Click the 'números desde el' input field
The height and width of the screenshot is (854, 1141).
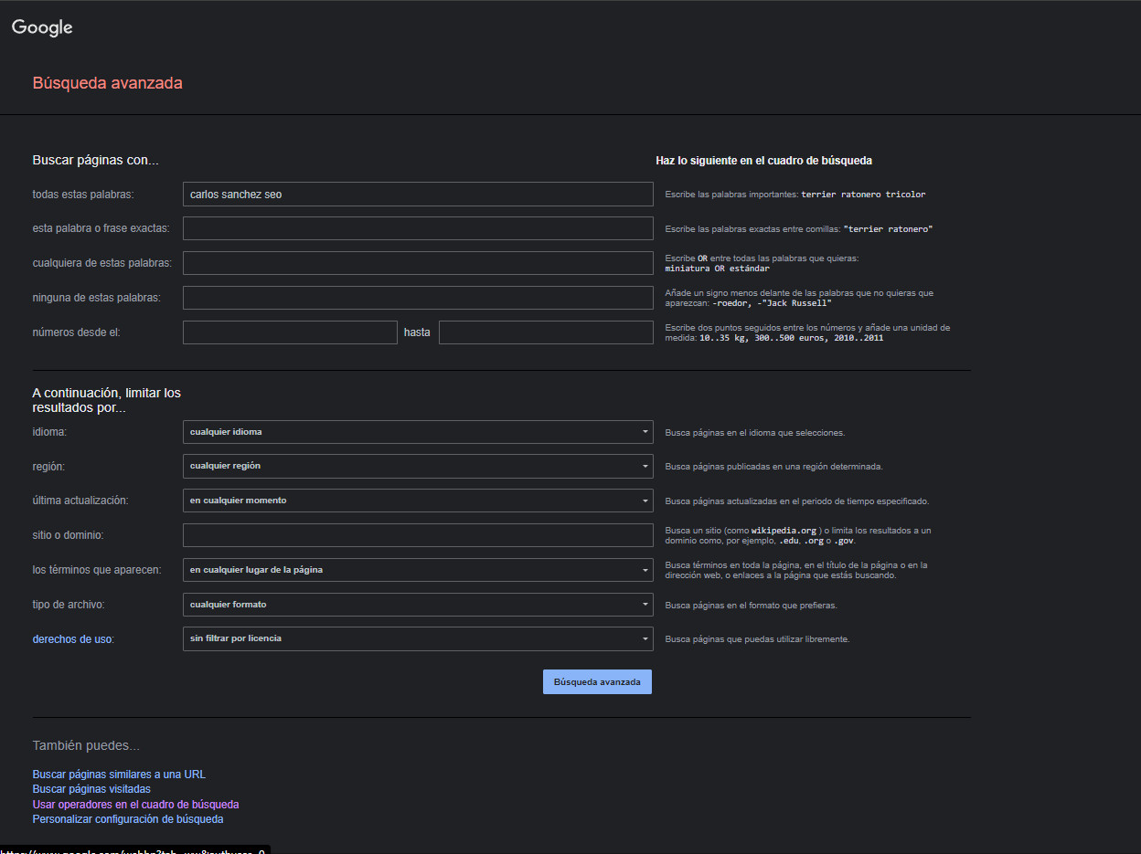[x=290, y=332]
